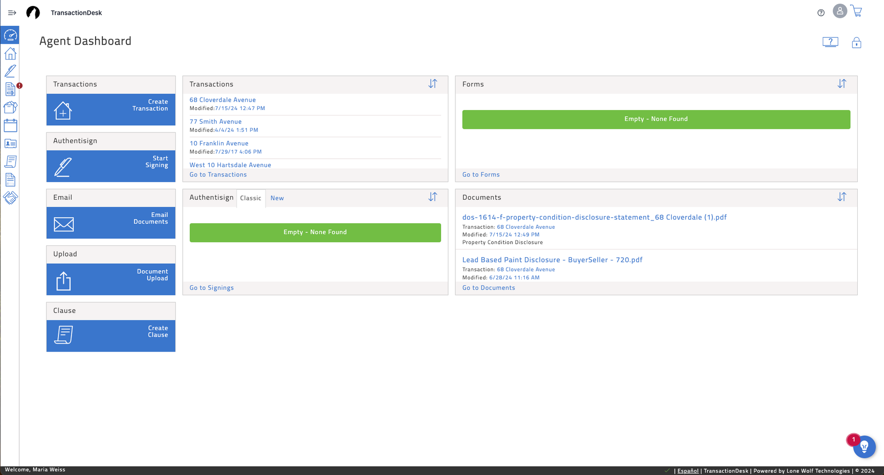The image size is (884, 475).
Task: Sort the Forms panel with arrows icon
Action: (x=842, y=84)
